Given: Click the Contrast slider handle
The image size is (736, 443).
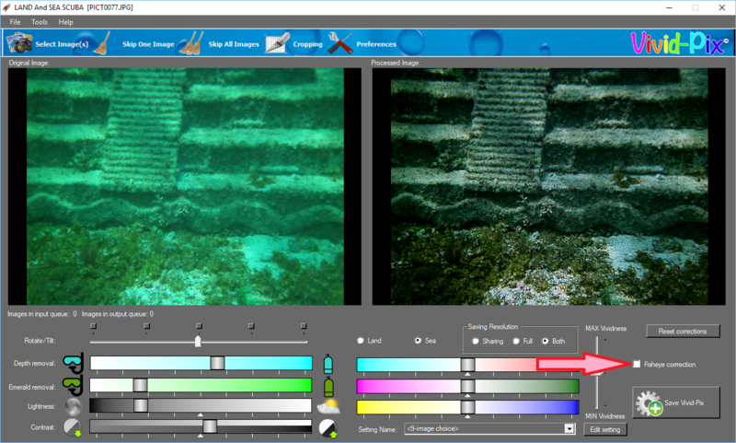Looking at the screenshot, I should pos(210,426).
